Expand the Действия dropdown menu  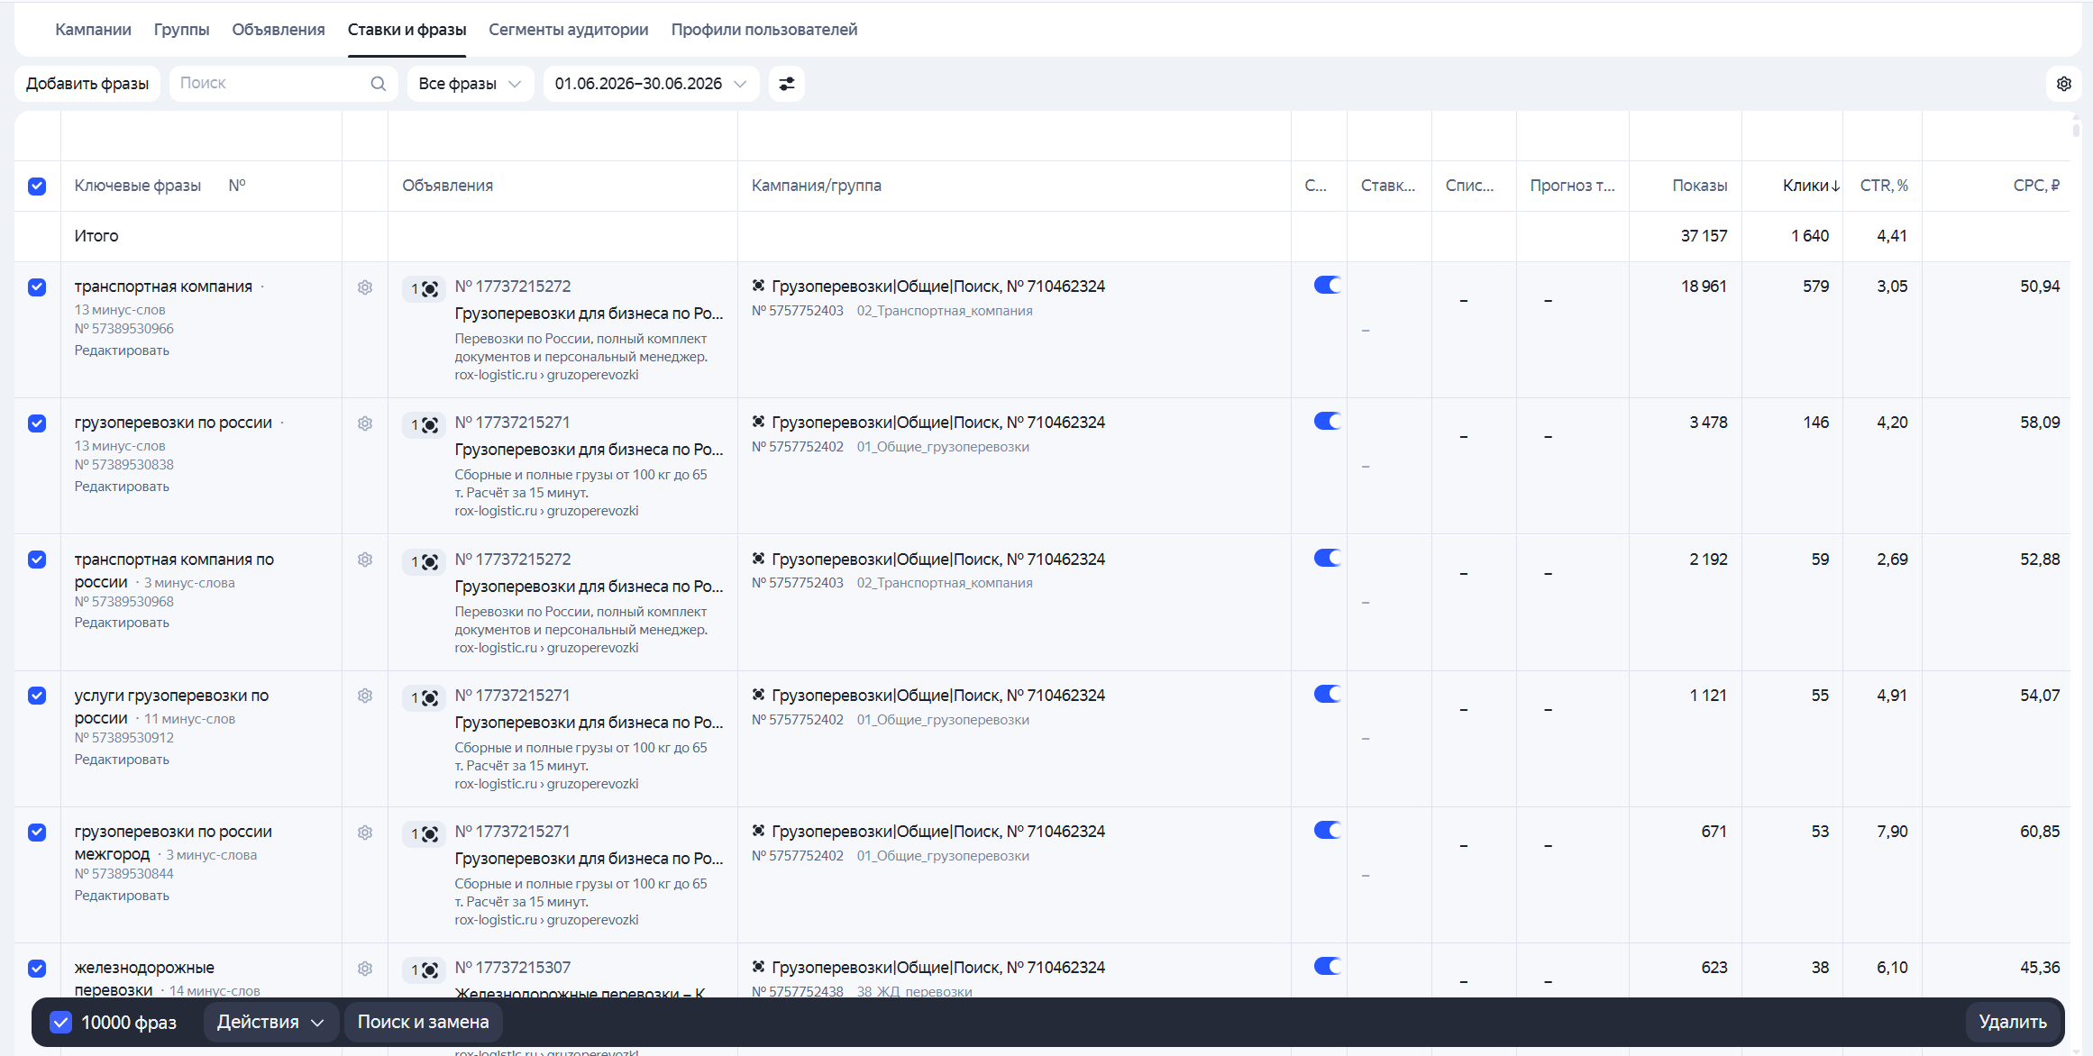click(x=270, y=1023)
